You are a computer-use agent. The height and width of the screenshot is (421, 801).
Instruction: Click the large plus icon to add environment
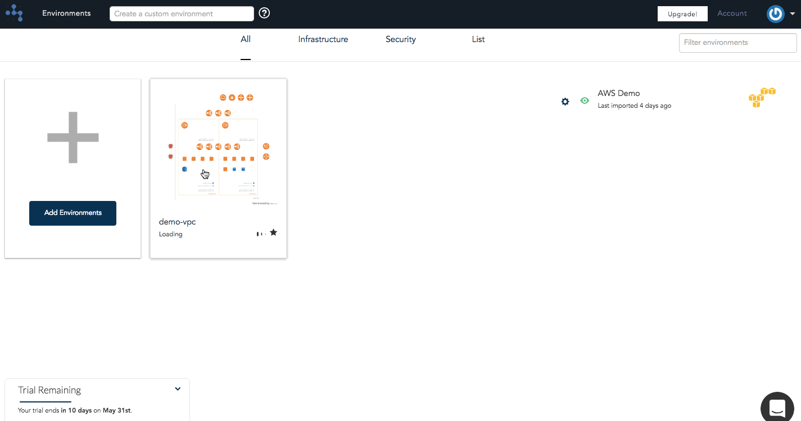[73, 138]
